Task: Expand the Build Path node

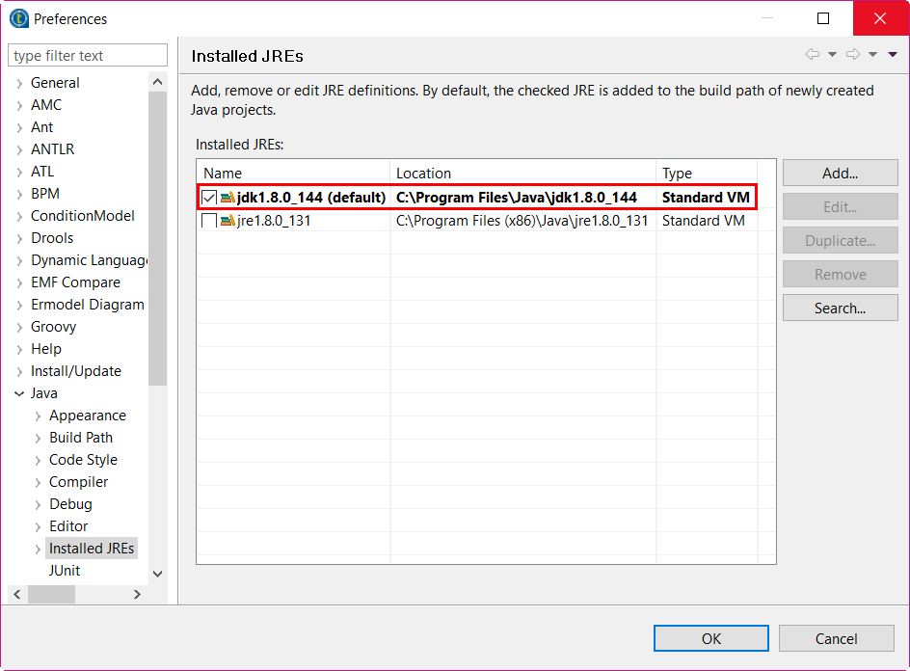Action: [x=39, y=438]
